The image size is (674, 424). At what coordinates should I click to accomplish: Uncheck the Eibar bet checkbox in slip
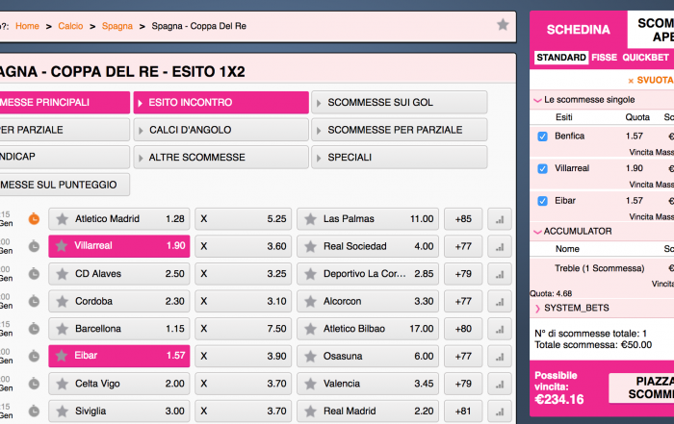coord(542,201)
